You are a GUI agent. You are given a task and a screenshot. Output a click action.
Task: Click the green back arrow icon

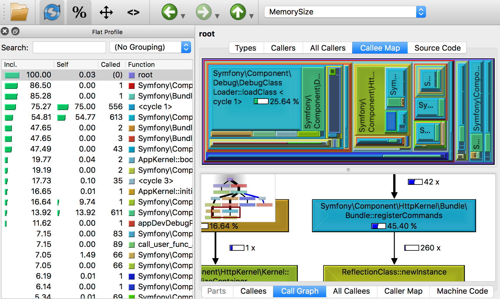169,12
